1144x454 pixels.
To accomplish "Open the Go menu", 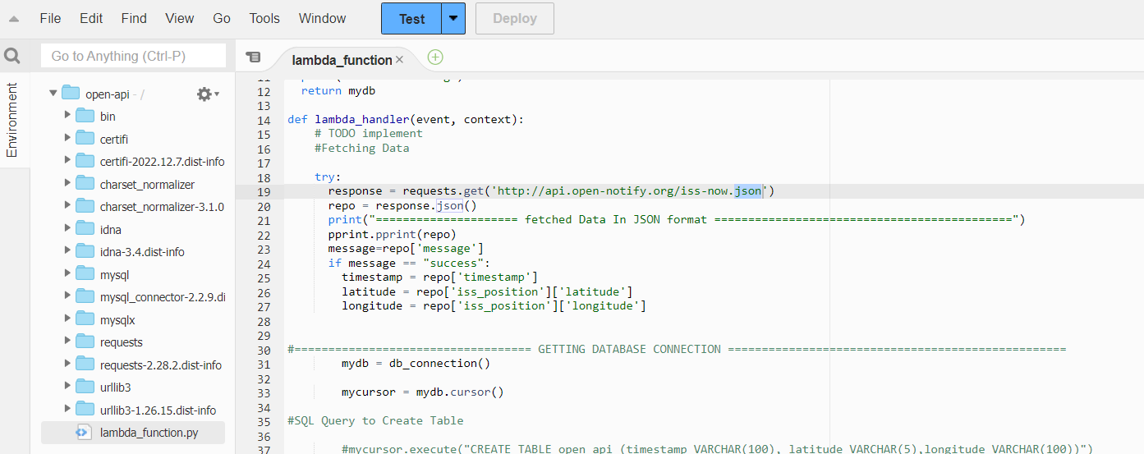I will tap(222, 18).
